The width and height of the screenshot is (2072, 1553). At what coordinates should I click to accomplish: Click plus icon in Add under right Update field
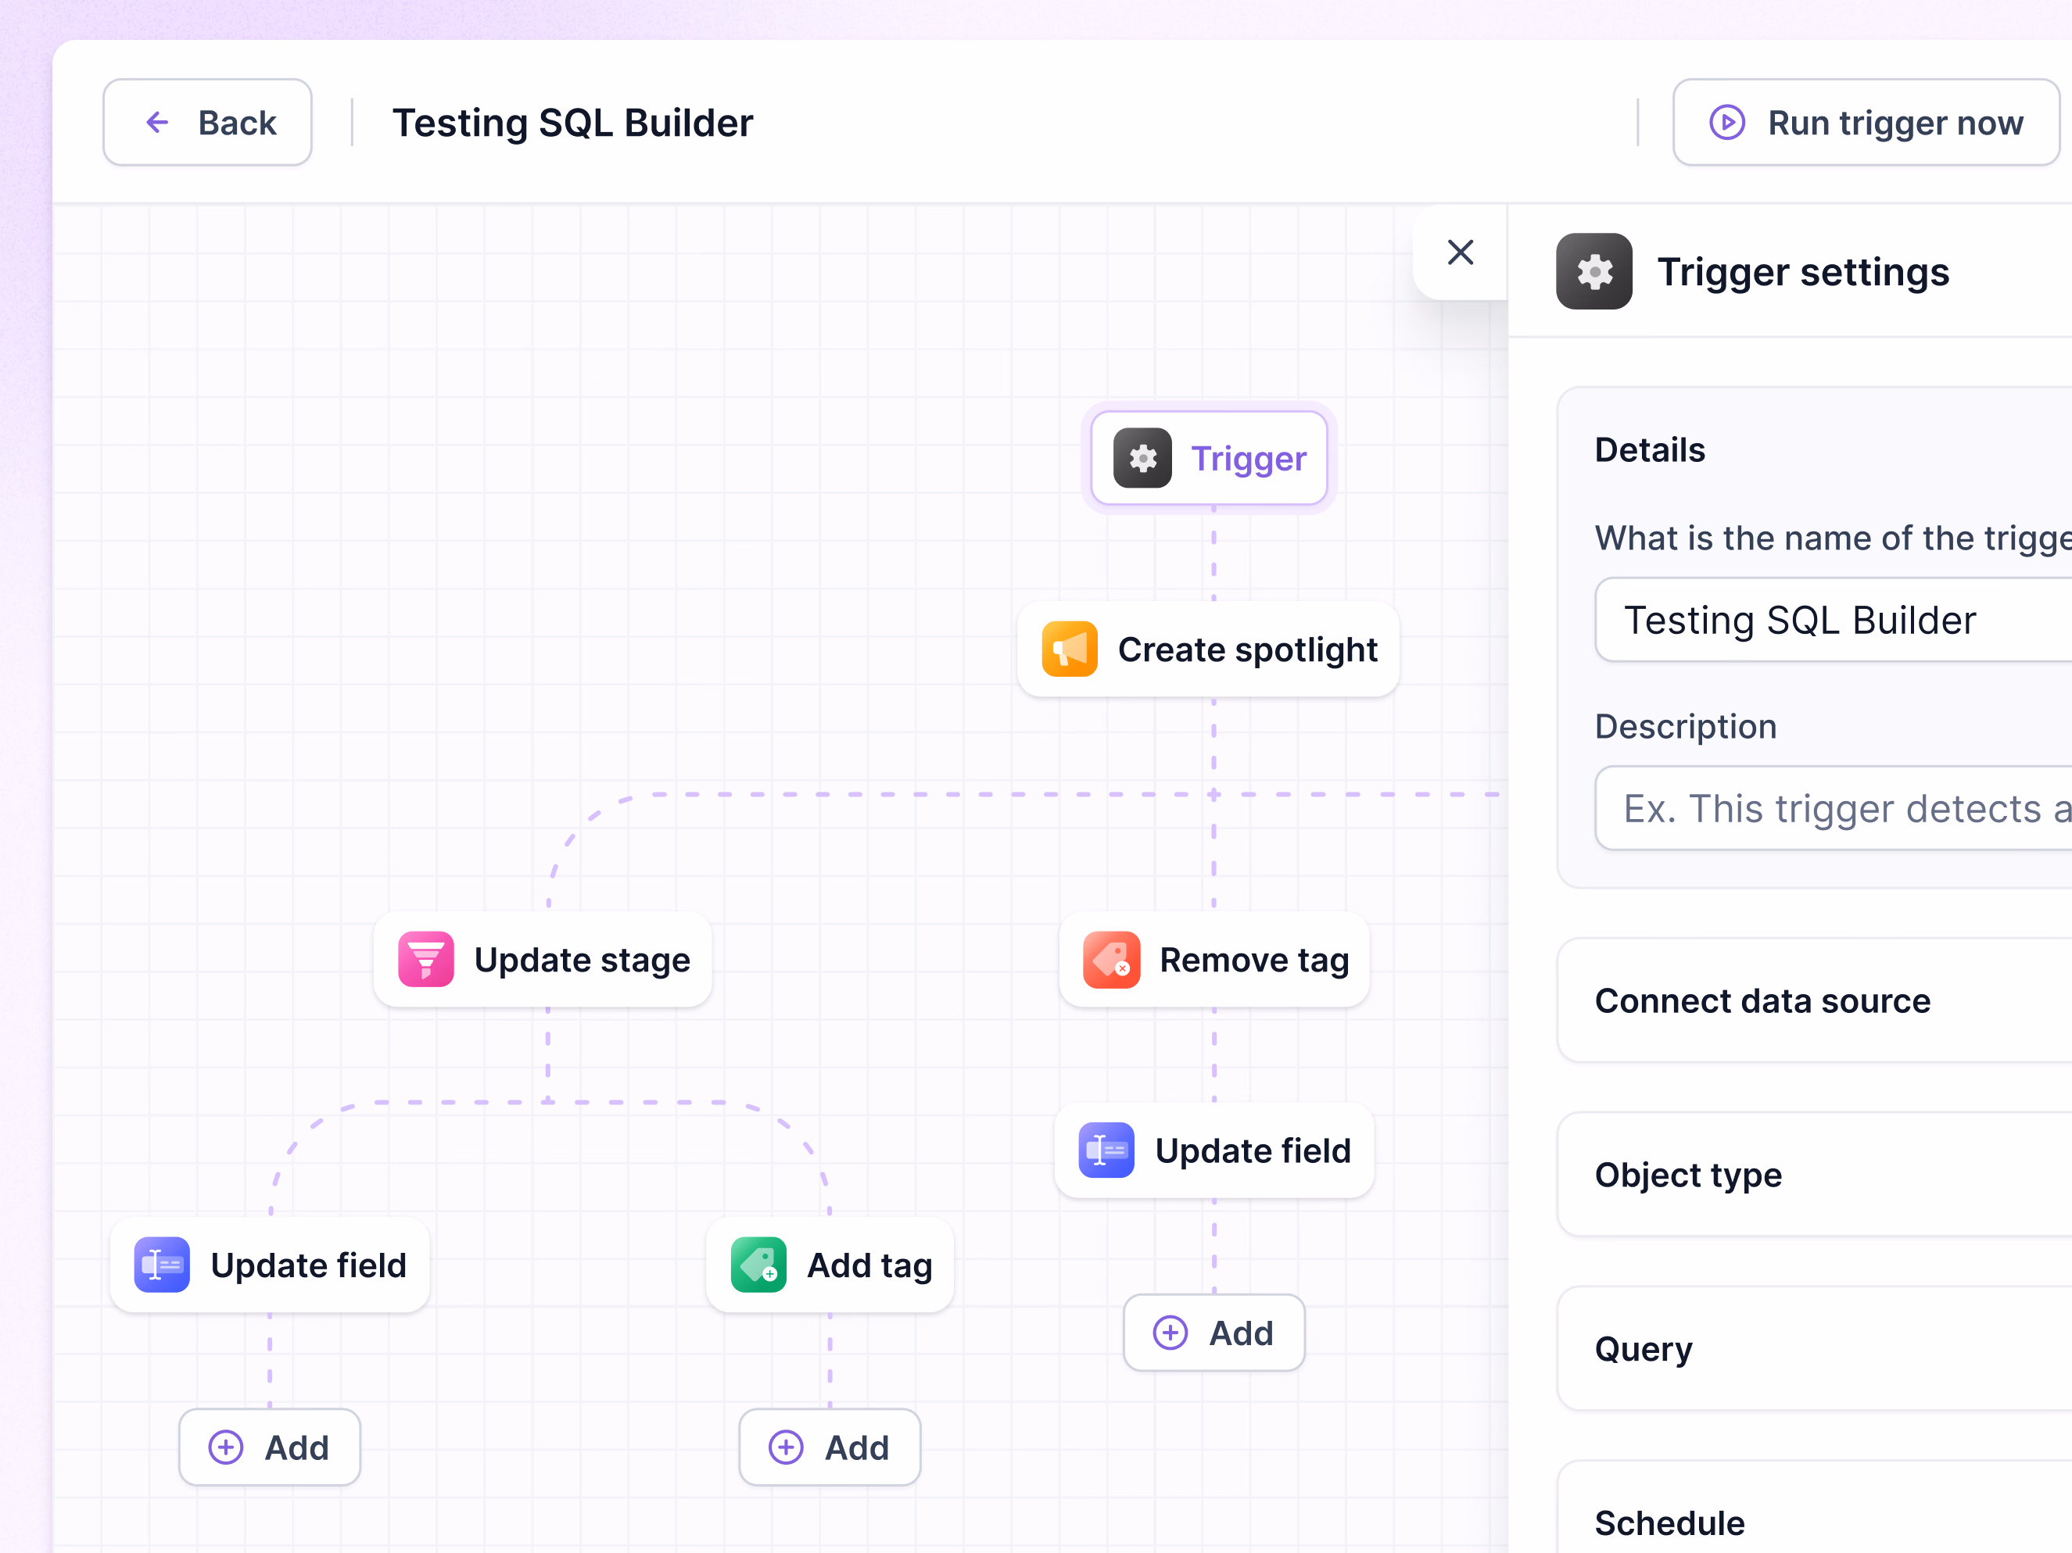pos(1170,1333)
